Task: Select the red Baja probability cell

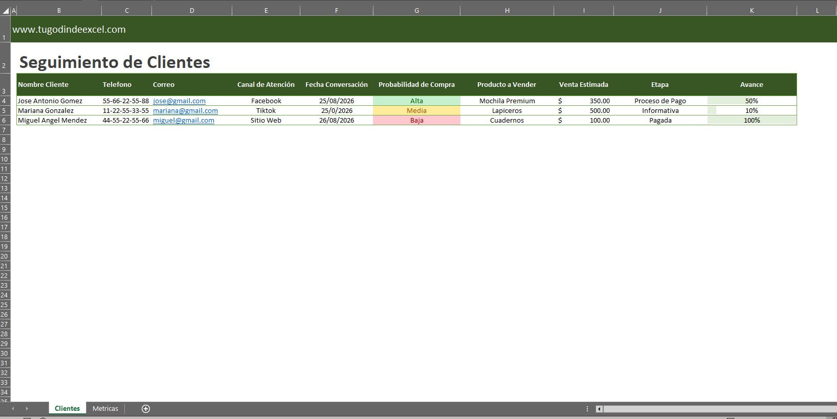Action: (x=416, y=121)
